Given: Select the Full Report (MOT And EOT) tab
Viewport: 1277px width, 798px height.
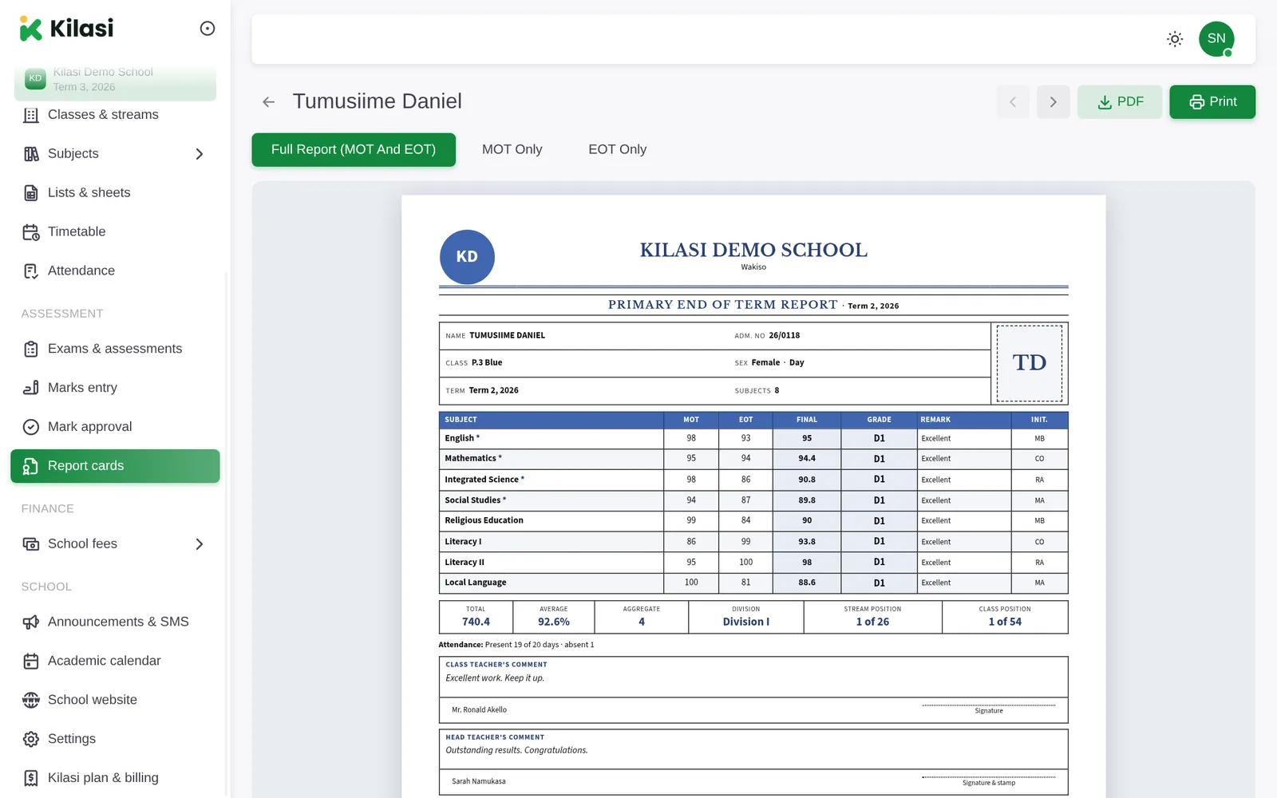Looking at the screenshot, I should tap(354, 150).
